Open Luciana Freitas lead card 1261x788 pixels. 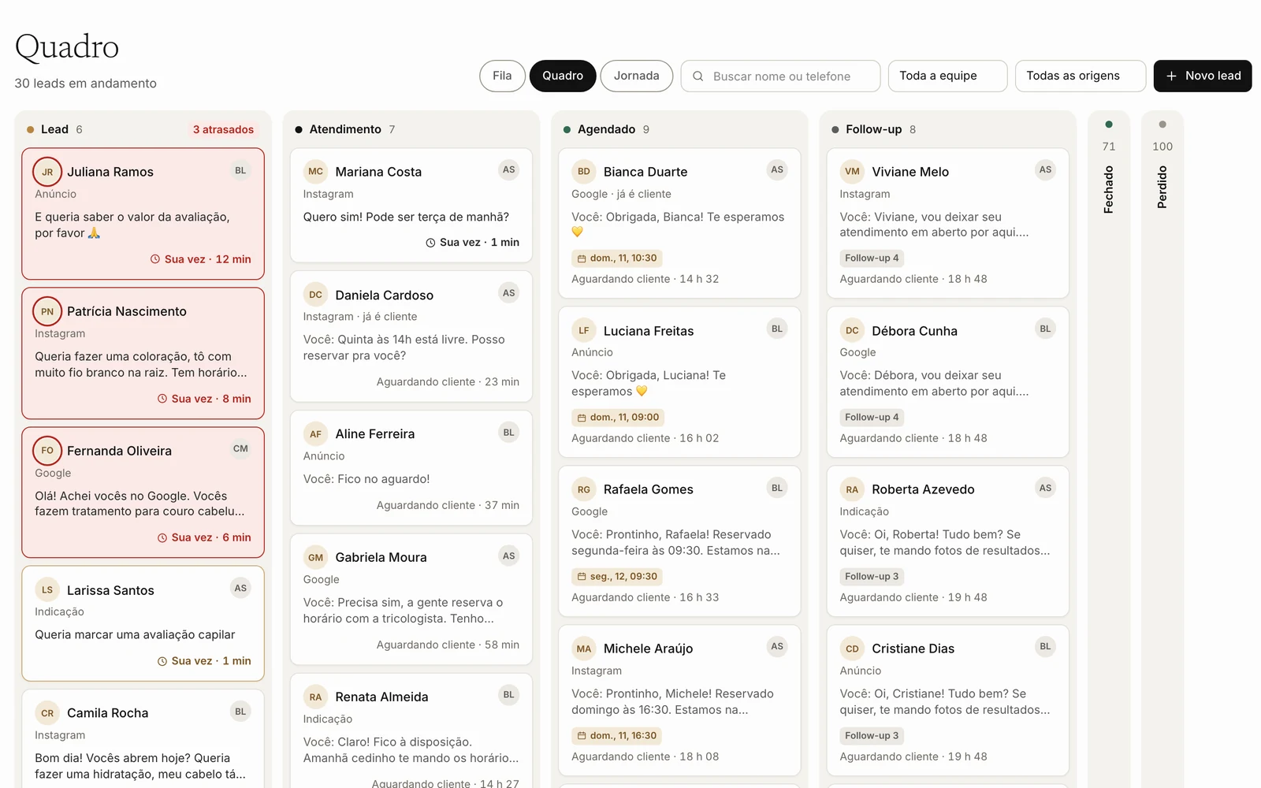679,382
